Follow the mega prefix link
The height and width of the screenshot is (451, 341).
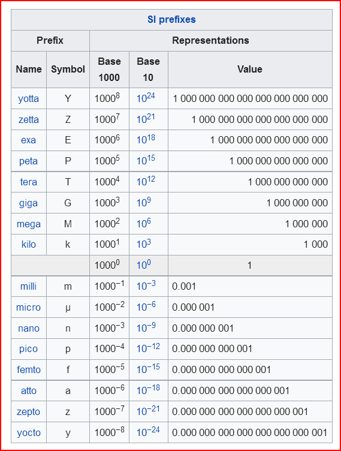(28, 224)
